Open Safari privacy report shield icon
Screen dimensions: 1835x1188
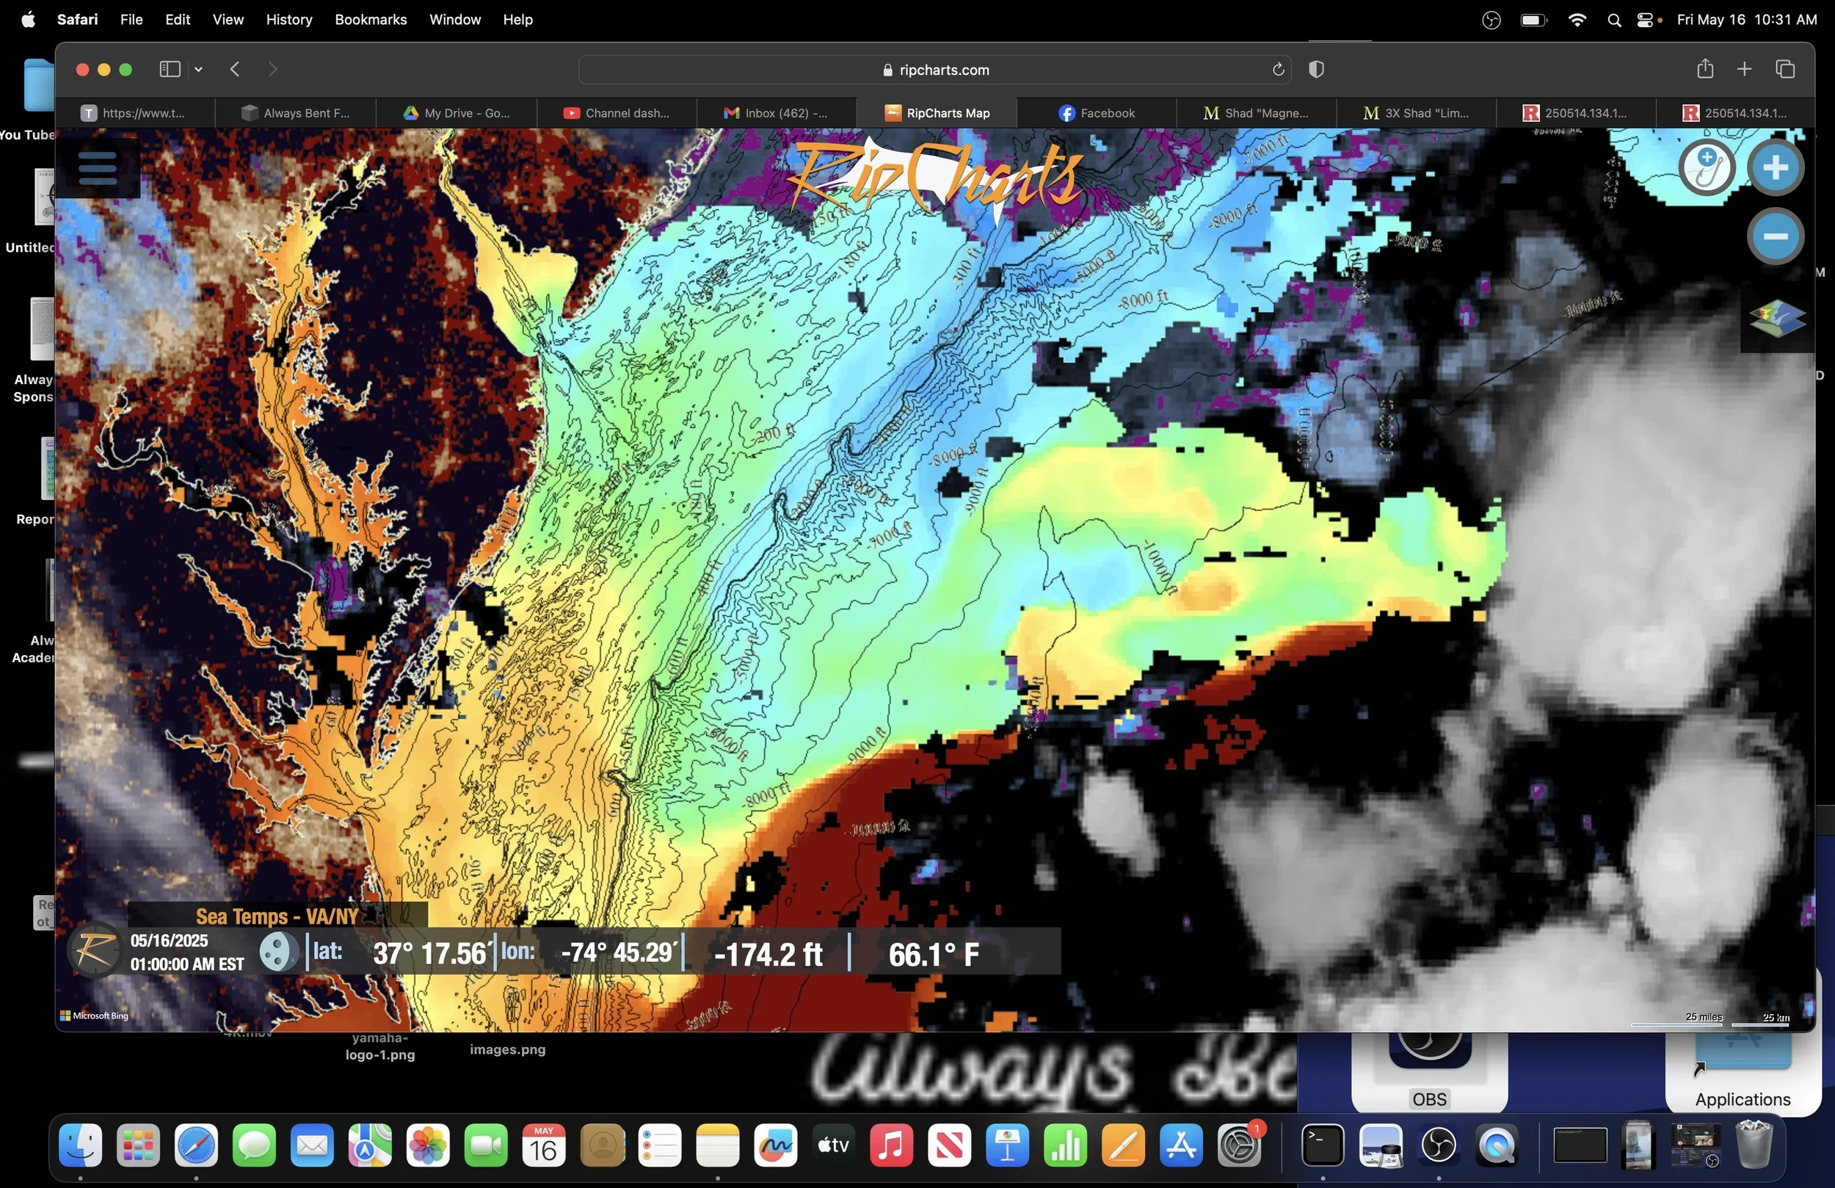click(1316, 70)
